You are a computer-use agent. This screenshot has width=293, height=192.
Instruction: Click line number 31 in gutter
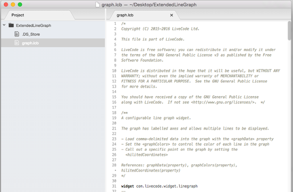(x=114, y=186)
